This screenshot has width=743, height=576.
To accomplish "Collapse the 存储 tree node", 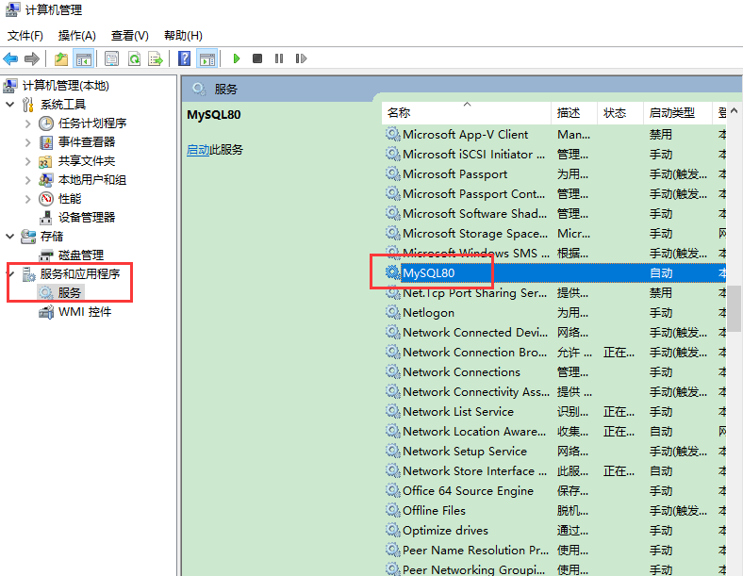I will pos(10,236).
